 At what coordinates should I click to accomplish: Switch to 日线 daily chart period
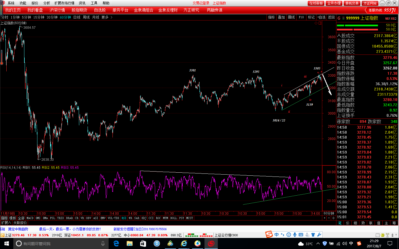click(77, 17)
